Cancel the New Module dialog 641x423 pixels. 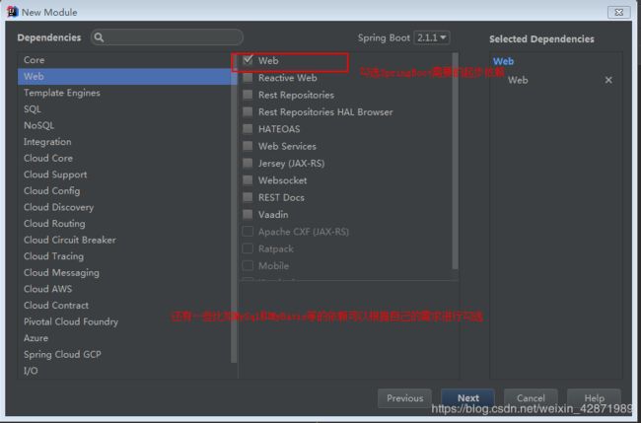531,398
